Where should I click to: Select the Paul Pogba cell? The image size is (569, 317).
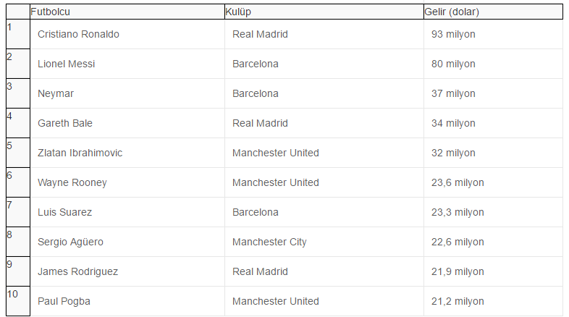point(127,301)
